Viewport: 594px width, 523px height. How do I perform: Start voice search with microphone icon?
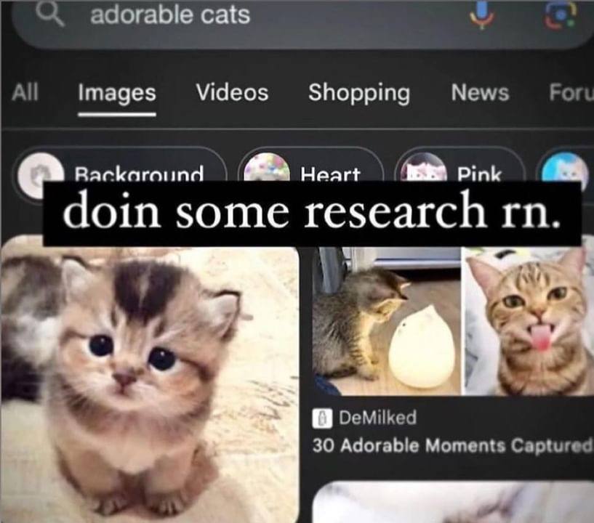(x=481, y=15)
